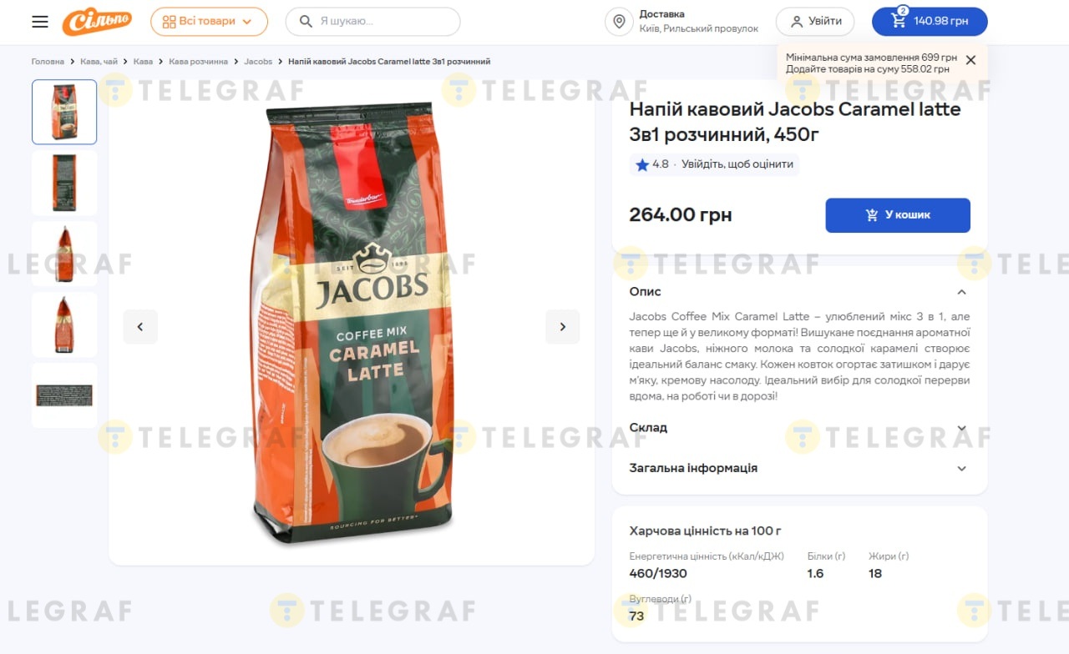
Task: Go to Кава, чай breadcrumb
Action: (99, 62)
